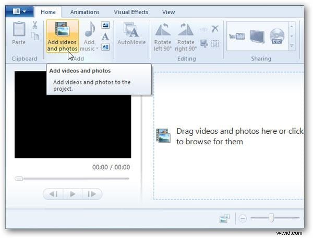Click the Burn a DVD icon
313x238 pixels.
coord(277,36)
